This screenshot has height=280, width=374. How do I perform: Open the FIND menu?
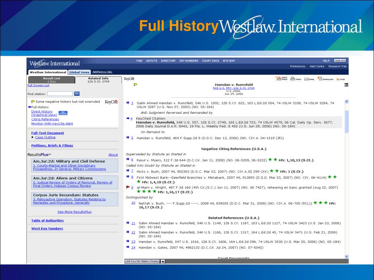point(139,61)
